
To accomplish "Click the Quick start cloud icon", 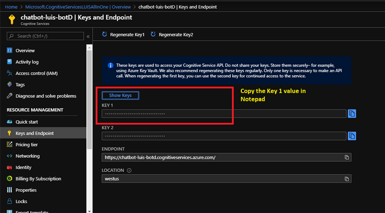I will click(x=9, y=122).
